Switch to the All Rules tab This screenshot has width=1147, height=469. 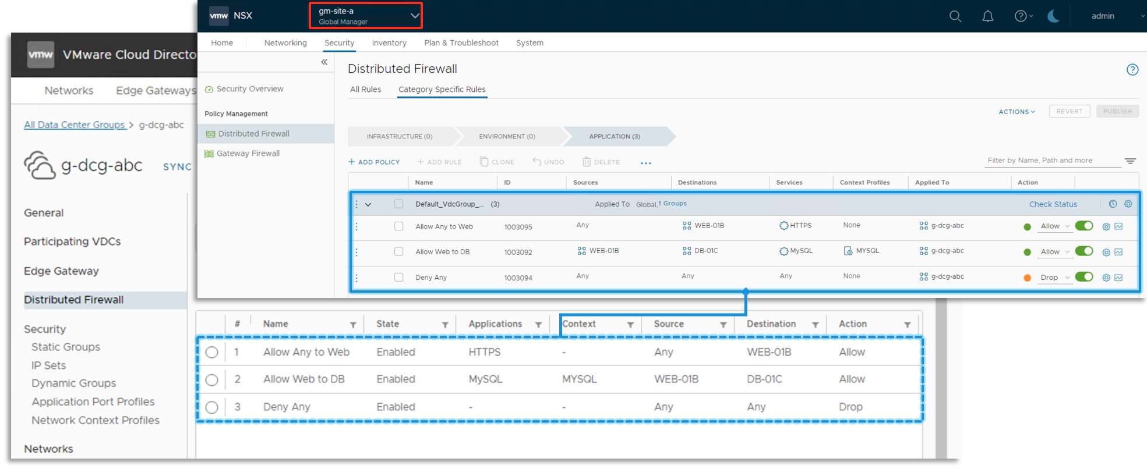(365, 90)
